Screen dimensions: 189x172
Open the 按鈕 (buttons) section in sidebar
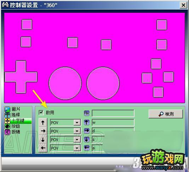pos(12,126)
